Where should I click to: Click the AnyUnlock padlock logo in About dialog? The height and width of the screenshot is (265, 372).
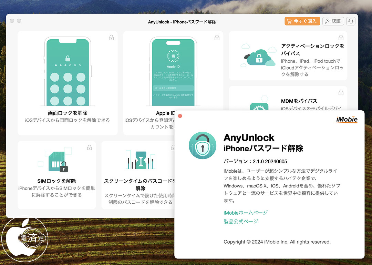(202, 145)
